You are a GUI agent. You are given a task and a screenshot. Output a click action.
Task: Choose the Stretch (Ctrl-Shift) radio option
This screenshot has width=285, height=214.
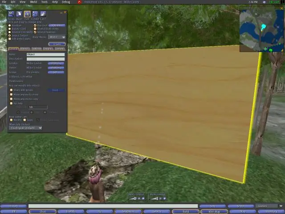click(10, 32)
